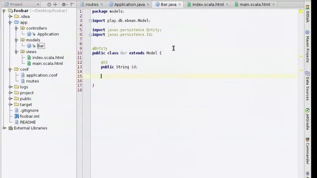Click the hide Project panel icon

(x=72, y=4)
